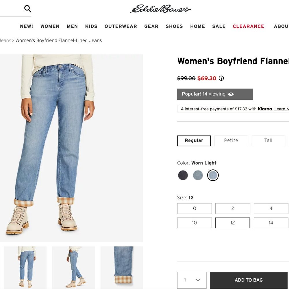Open the quantity dropdown
The width and height of the screenshot is (289, 289).
[x=192, y=280]
